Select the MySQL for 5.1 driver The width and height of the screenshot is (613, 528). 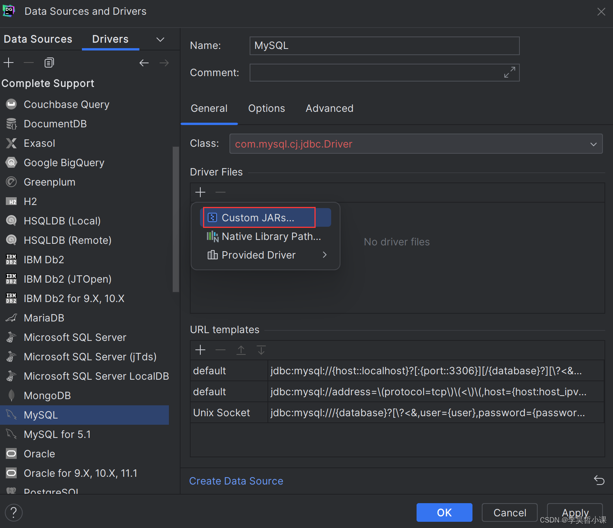pyautogui.click(x=84, y=434)
